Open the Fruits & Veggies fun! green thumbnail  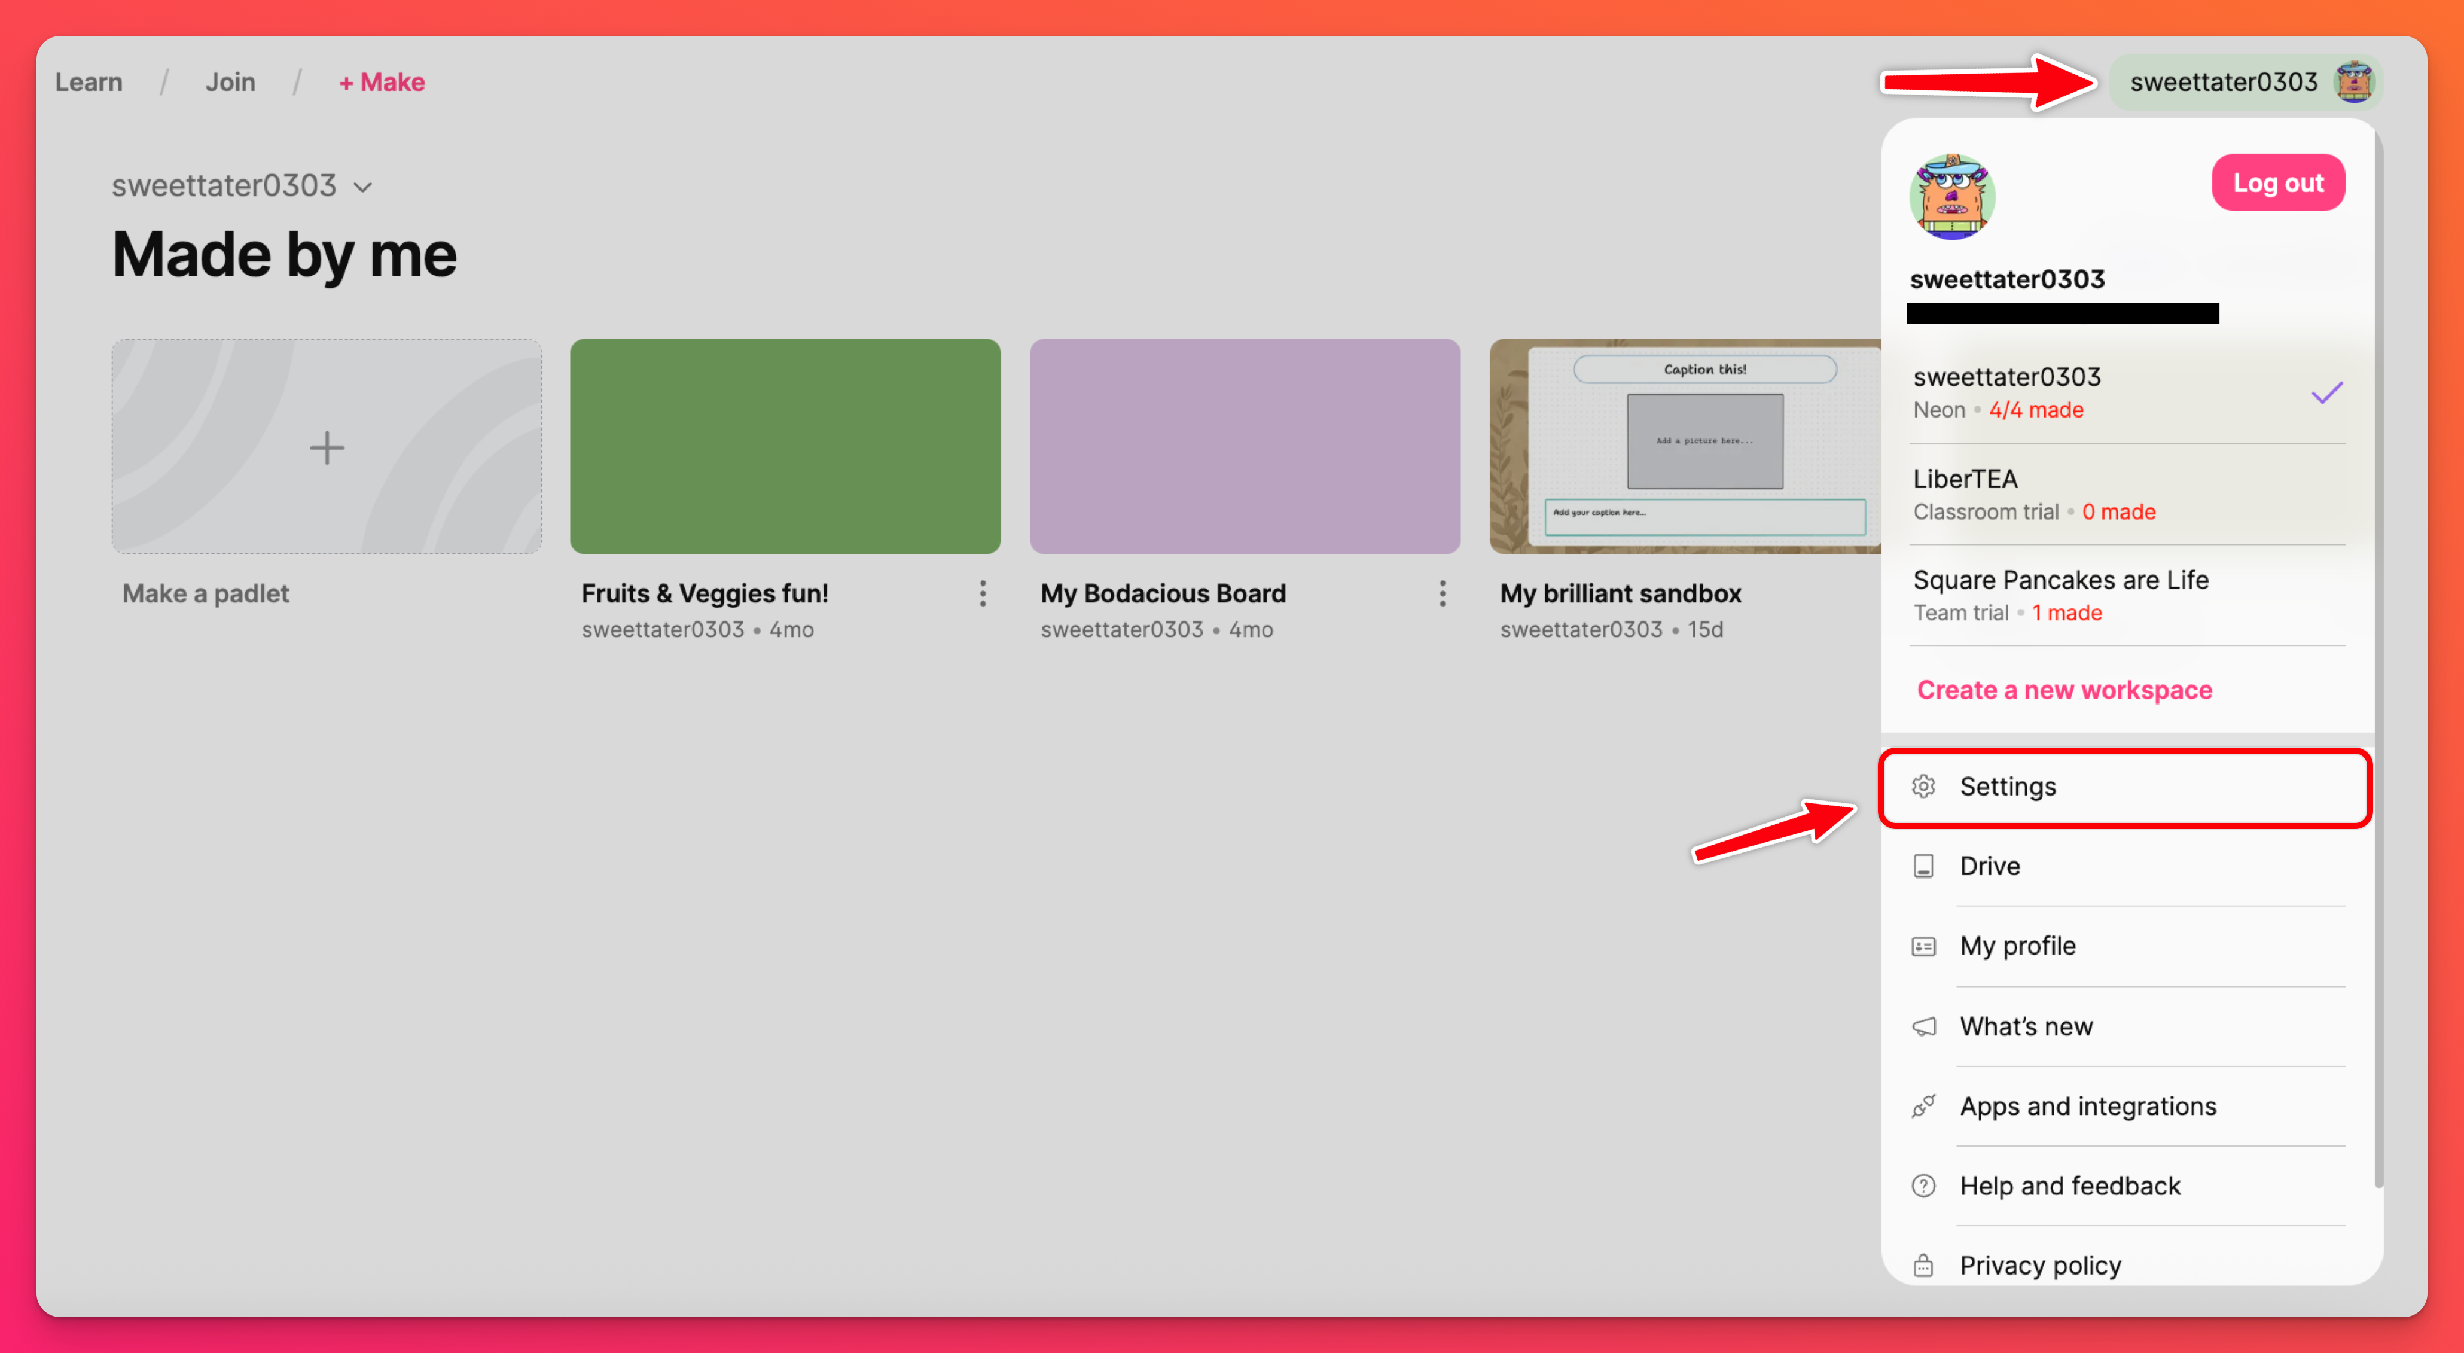coord(785,447)
